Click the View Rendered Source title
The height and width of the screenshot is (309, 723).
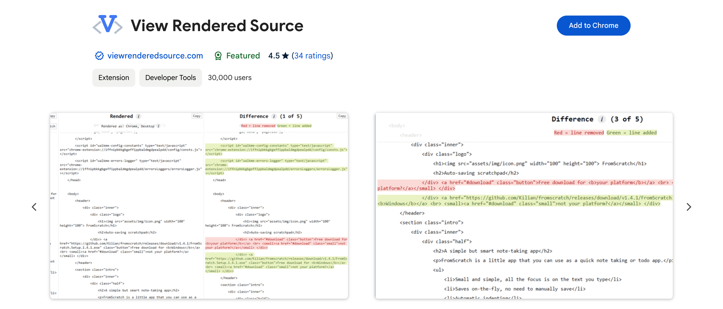click(x=217, y=26)
